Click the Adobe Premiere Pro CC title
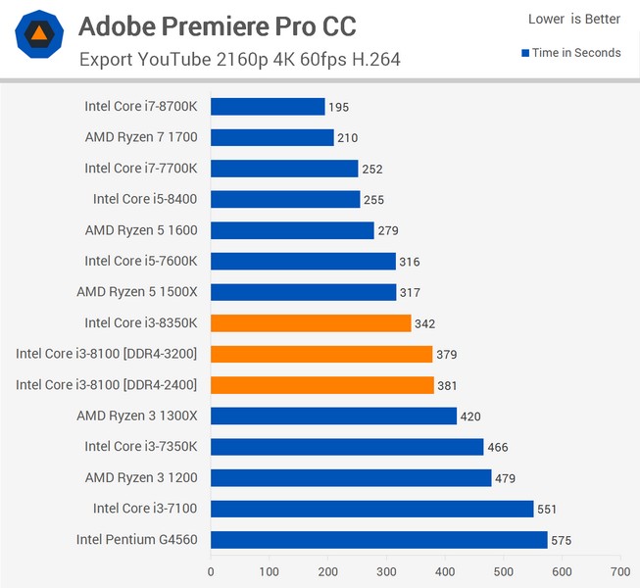The height and width of the screenshot is (588, 640). click(217, 25)
